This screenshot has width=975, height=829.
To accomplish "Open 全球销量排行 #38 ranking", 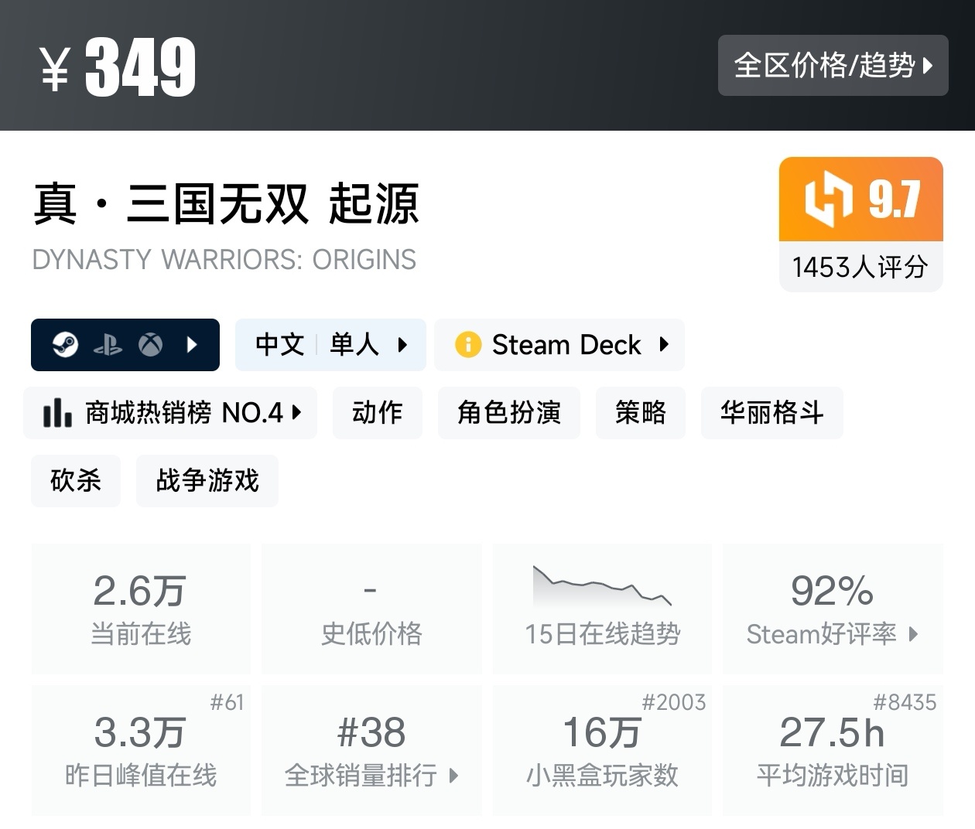I will pyautogui.click(x=371, y=750).
